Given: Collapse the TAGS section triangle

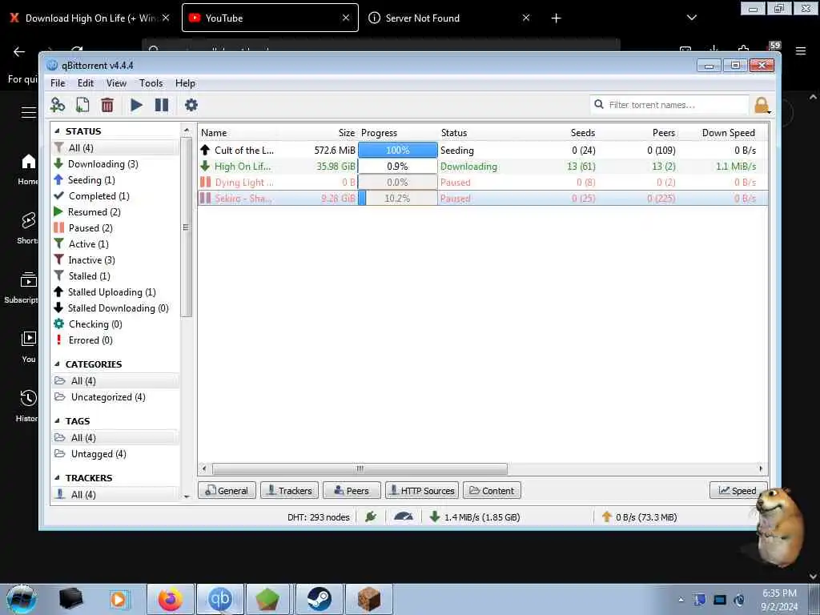Looking at the screenshot, I should pos(57,421).
